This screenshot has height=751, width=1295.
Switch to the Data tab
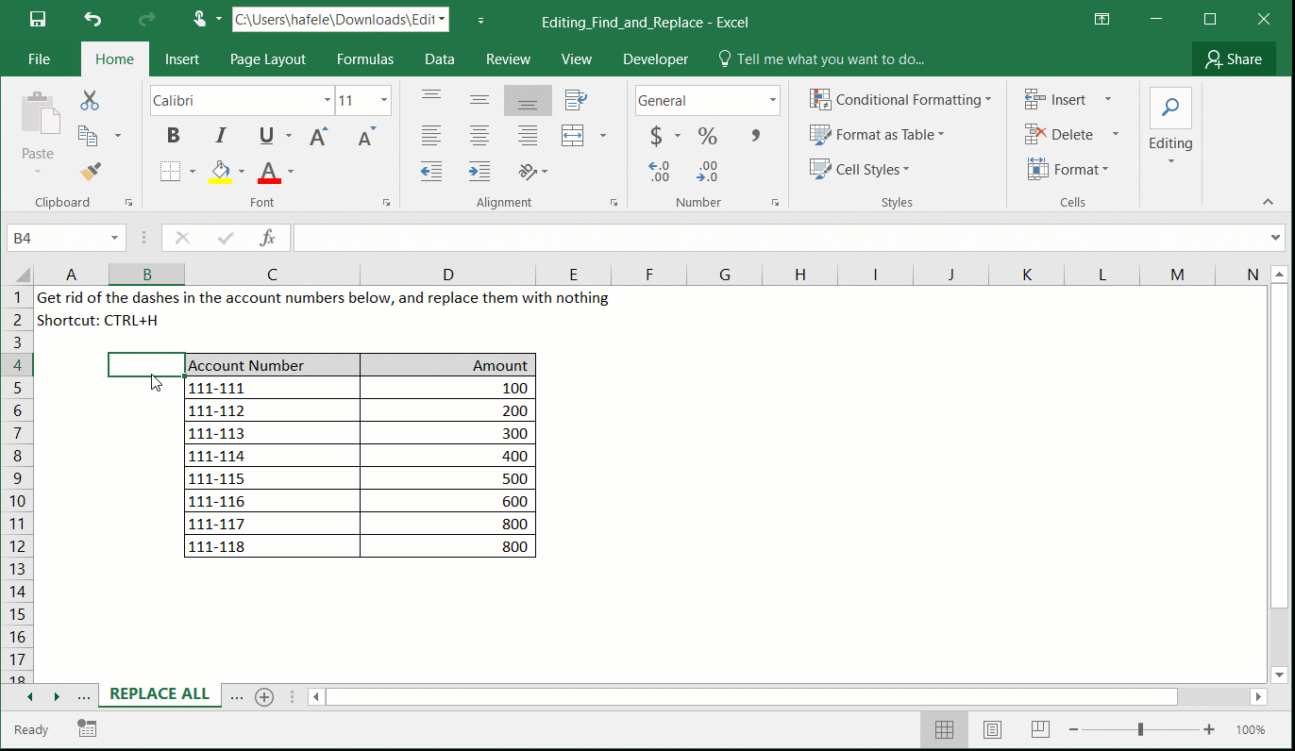point(440,58)
